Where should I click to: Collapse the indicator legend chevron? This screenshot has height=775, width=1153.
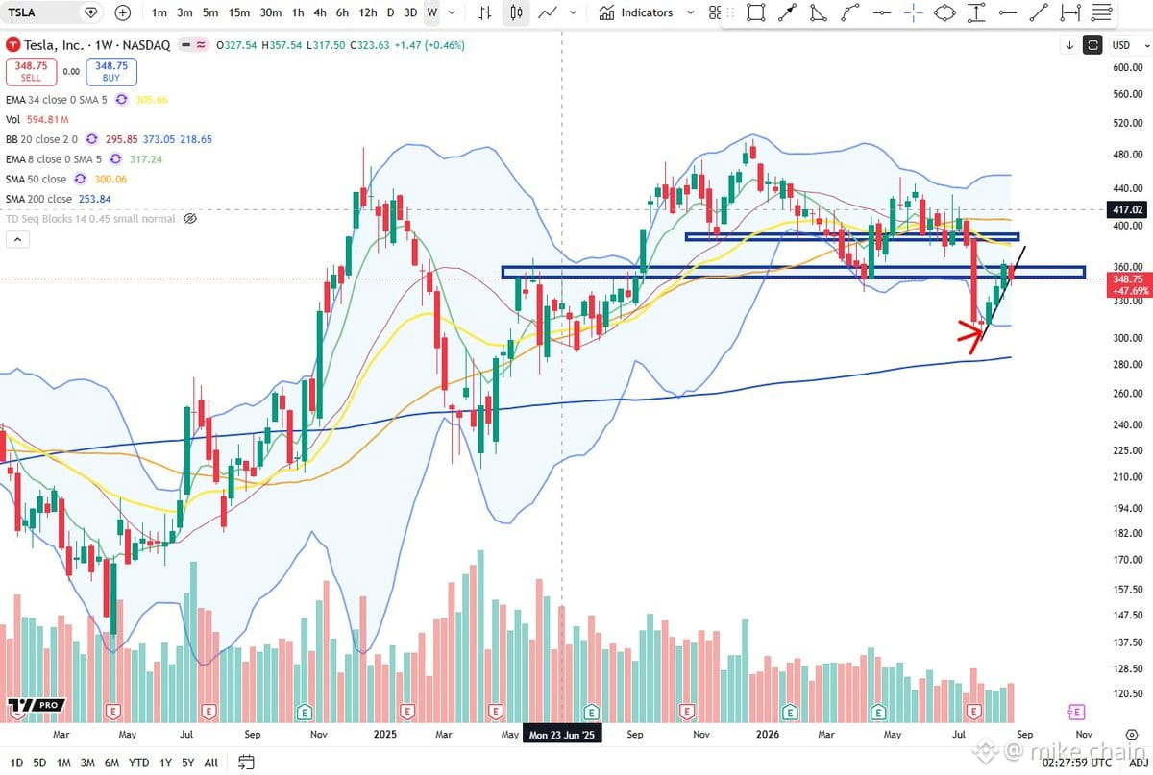tap(15, 238)
